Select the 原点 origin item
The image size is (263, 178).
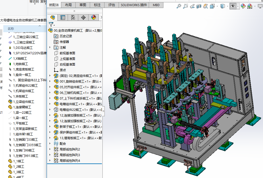[60, 70]
